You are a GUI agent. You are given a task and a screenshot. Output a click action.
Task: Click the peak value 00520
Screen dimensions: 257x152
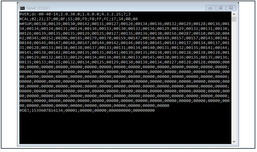[214, 33]
